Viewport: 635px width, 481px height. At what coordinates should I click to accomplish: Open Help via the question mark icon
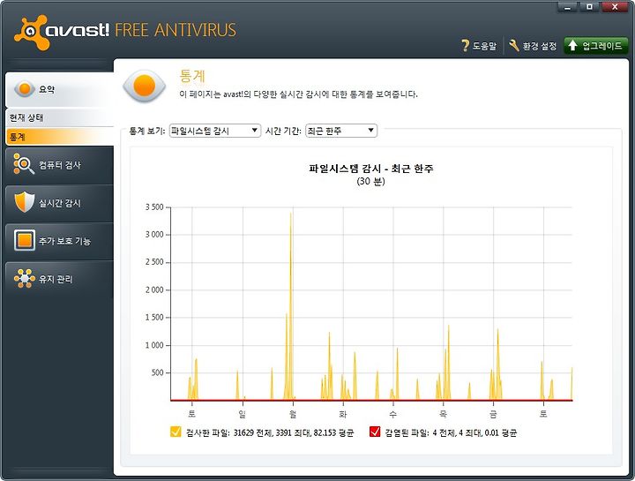[x=466, y=45]
